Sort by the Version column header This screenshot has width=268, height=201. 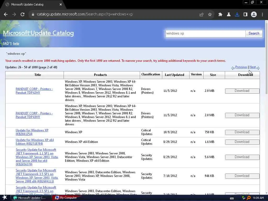pos(196,74)
